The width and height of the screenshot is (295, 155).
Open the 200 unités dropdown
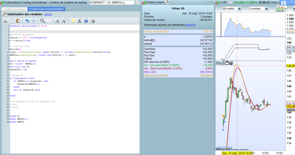[x=239, y=9]
